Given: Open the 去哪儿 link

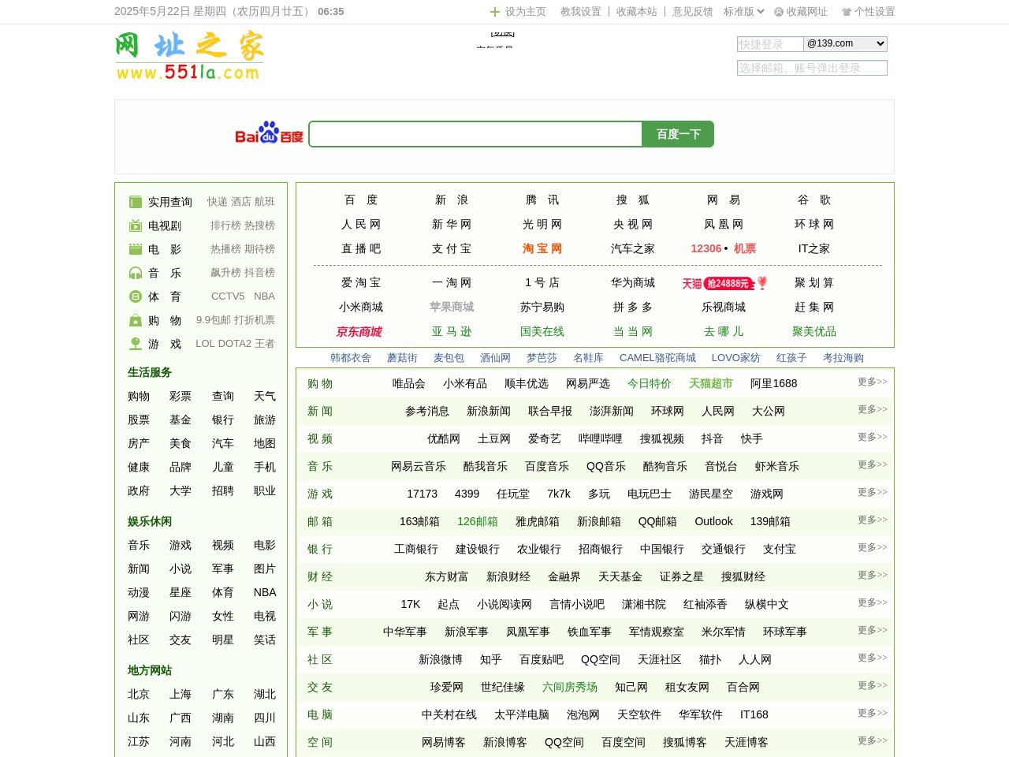Looking at the screenshot, I should click(724, 332).
